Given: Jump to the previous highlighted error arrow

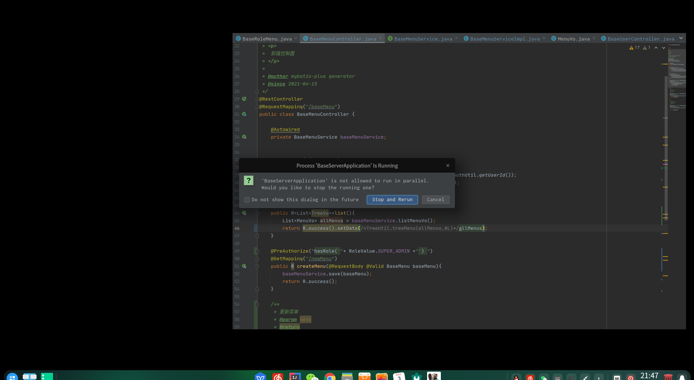Looking at the screenshot, I should click(x=656, y=48).
